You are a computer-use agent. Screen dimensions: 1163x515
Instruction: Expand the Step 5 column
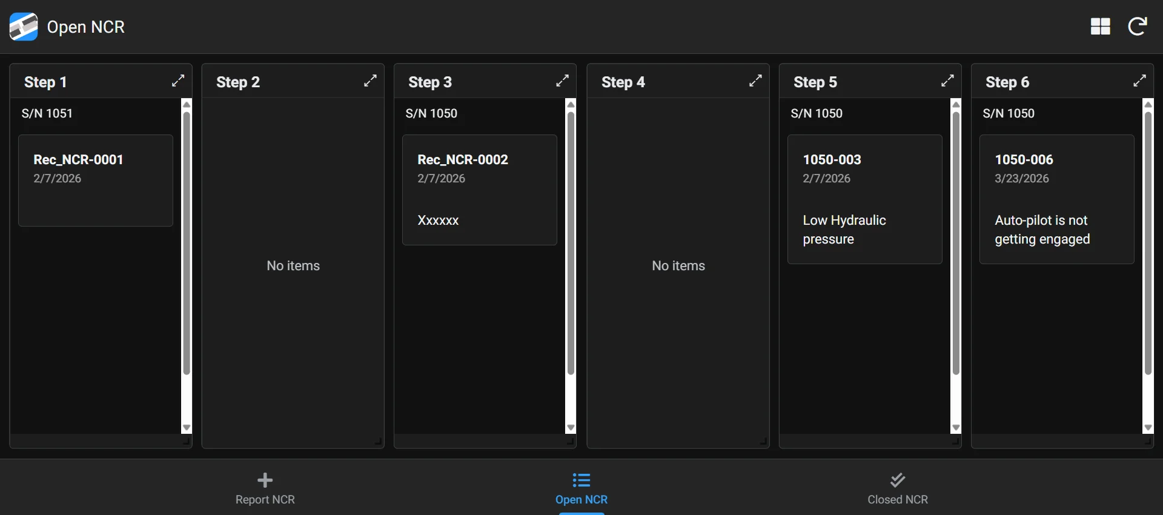(x=947, y=81)
